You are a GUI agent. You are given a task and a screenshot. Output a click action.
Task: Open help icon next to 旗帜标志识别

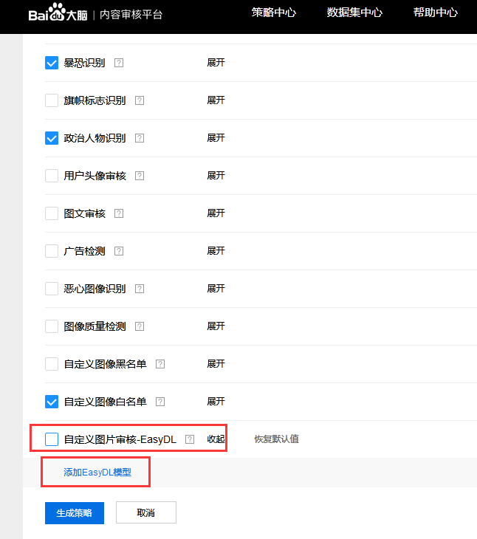tap(140, 100)
